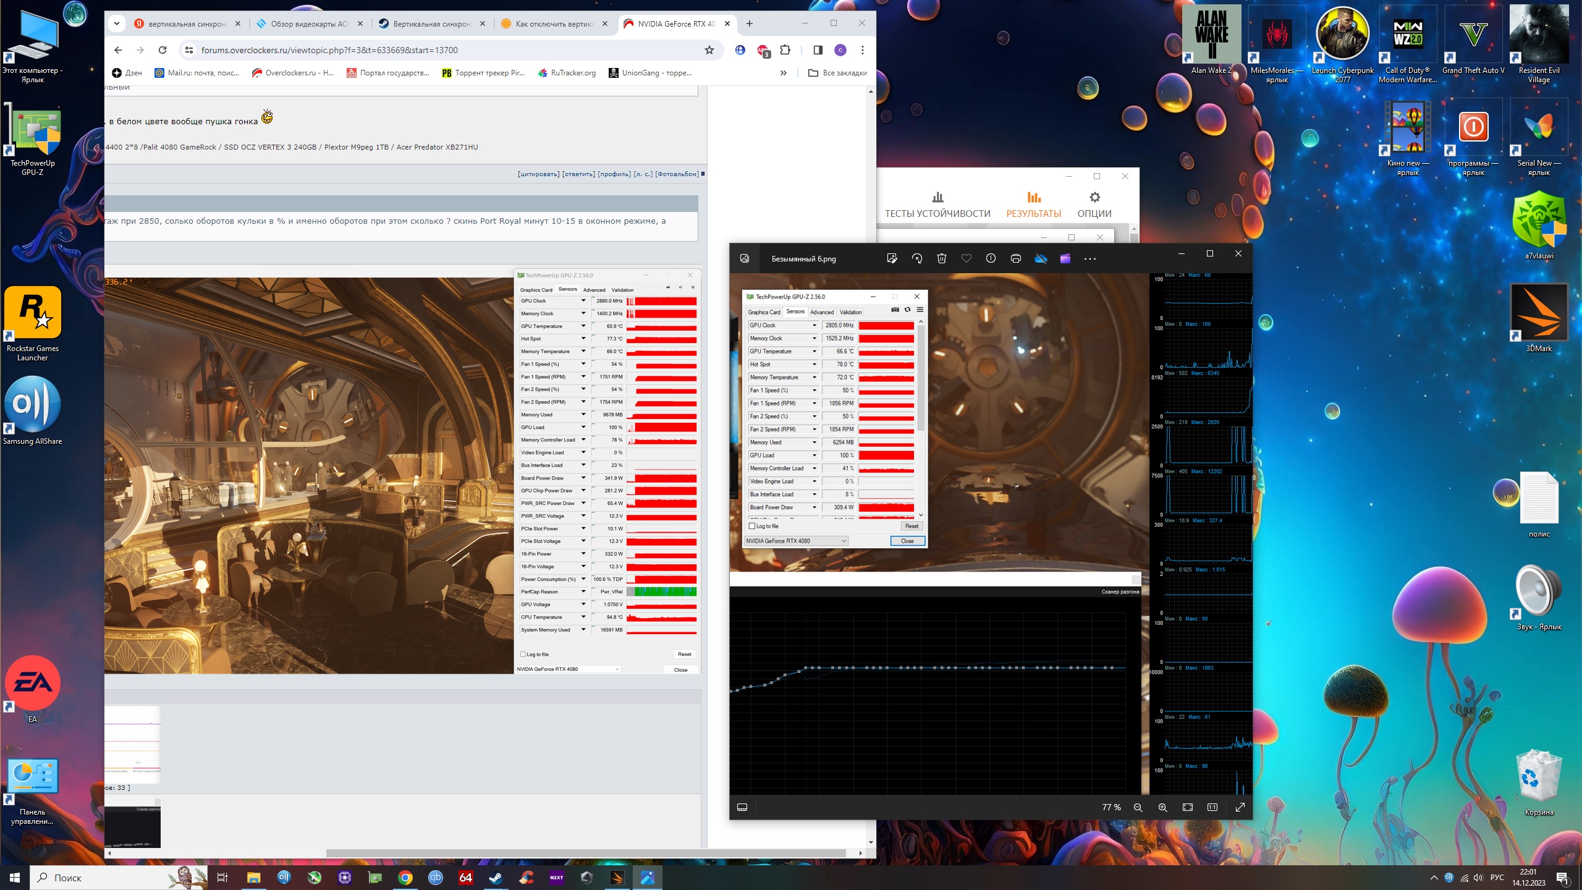This screenshot has width=1582, height=890.
Task: Open the ОПЦИИ tab with gear
Action: coord(1094,205)
